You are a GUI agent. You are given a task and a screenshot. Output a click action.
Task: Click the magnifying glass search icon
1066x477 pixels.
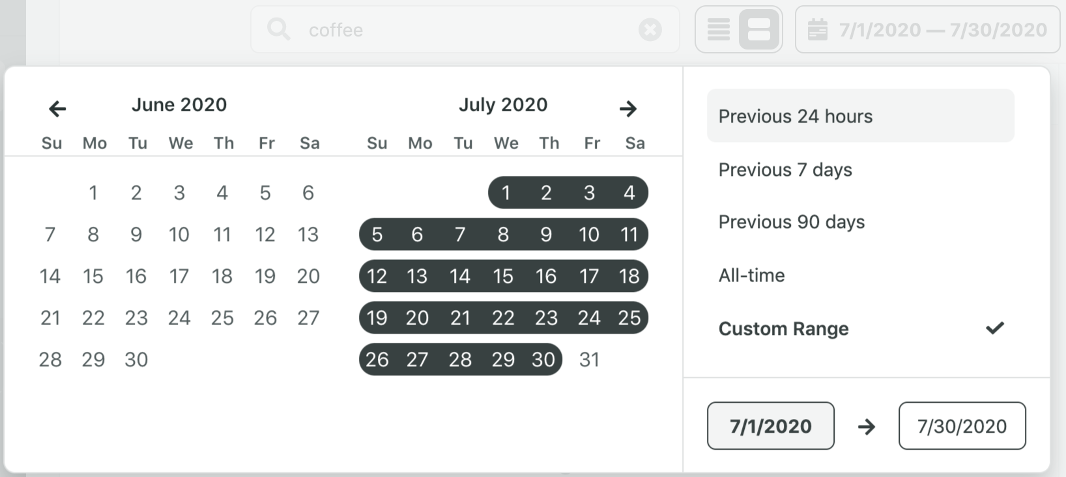[278, 29]
